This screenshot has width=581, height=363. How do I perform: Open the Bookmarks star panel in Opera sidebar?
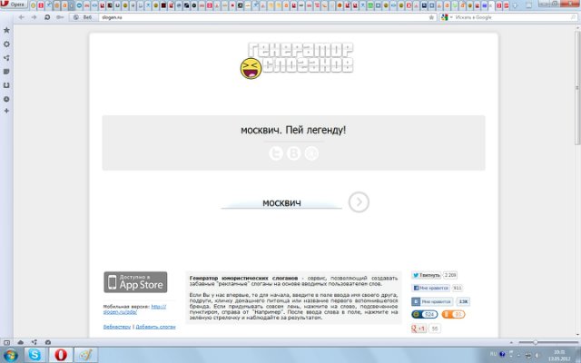point(7,31)
